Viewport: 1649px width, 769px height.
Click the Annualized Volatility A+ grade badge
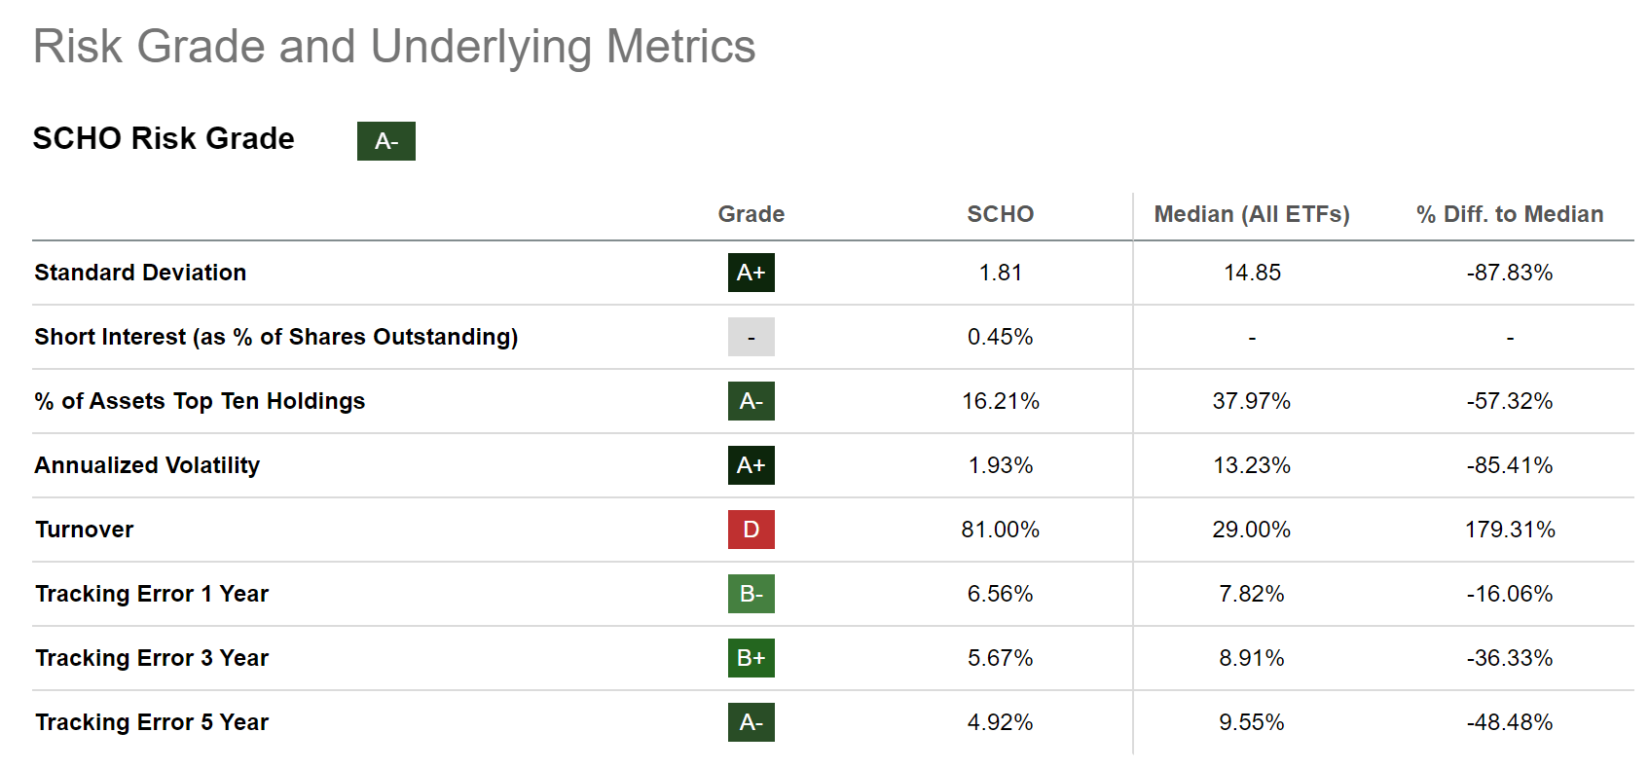tap(751, 465)
